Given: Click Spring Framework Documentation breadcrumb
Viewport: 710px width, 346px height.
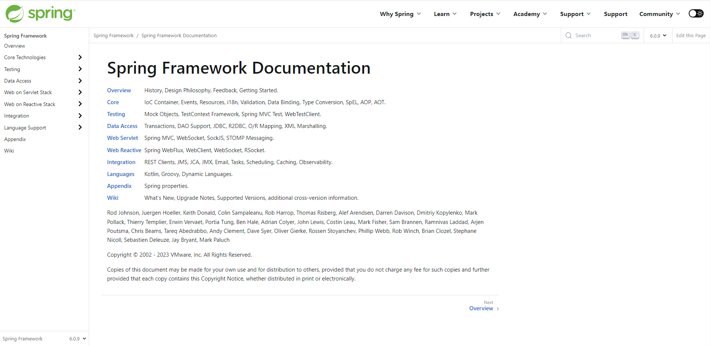Looking at the screenshot, I should pos(179,35).
